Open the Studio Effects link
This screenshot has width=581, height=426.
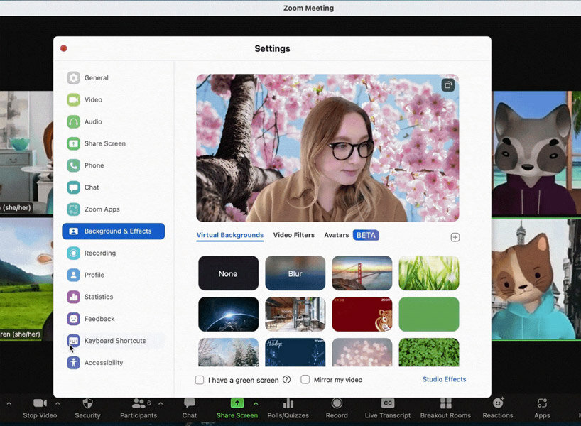(x=444, y=379)
